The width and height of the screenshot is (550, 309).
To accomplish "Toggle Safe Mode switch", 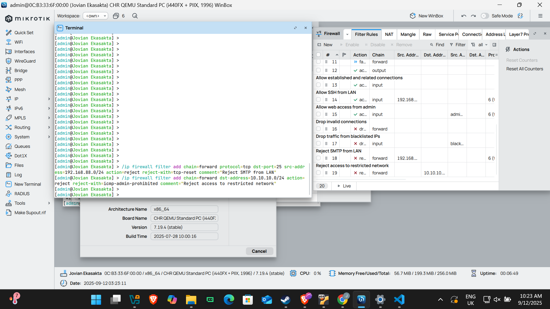I will pos(485,16).
